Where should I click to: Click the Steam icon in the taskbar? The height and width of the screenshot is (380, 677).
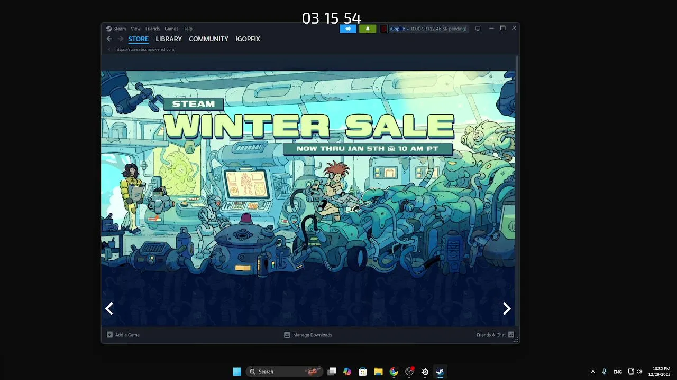pos(440,372)
